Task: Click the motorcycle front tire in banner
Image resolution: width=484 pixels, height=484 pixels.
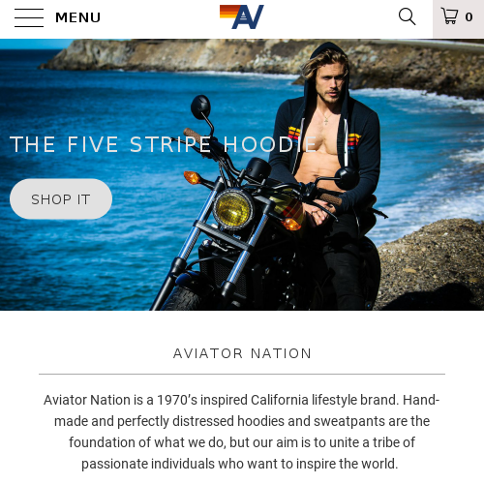Action: (x=182, y=298)
